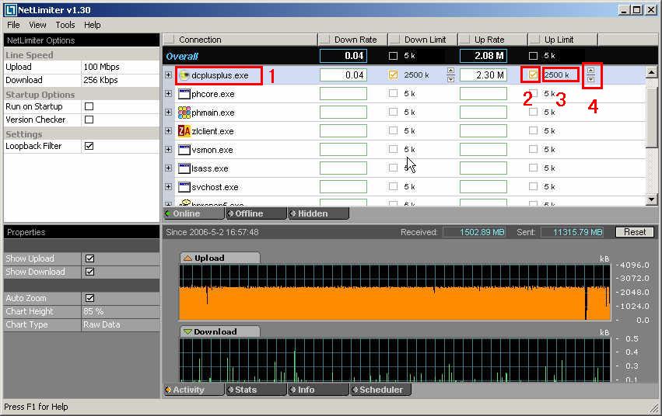Image resolution: width=662 pixels, height=416 pixels.
Task: Expand the vsmon.exe connection row
Action: point(169,150)
